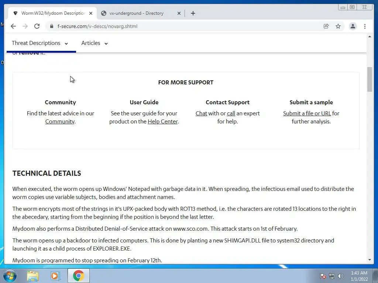Click the TECHNICAL DETAILS heading
The height and width of the screenshot is (283, 378).
(x=47, y=173)
